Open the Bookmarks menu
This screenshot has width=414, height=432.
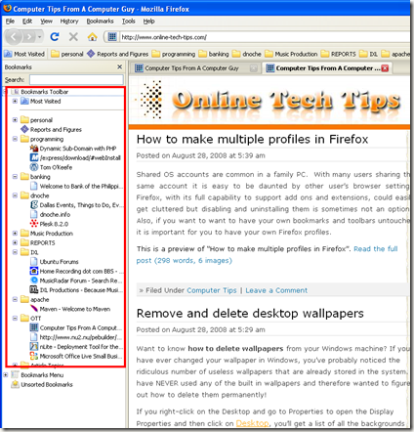click(100, 22)
